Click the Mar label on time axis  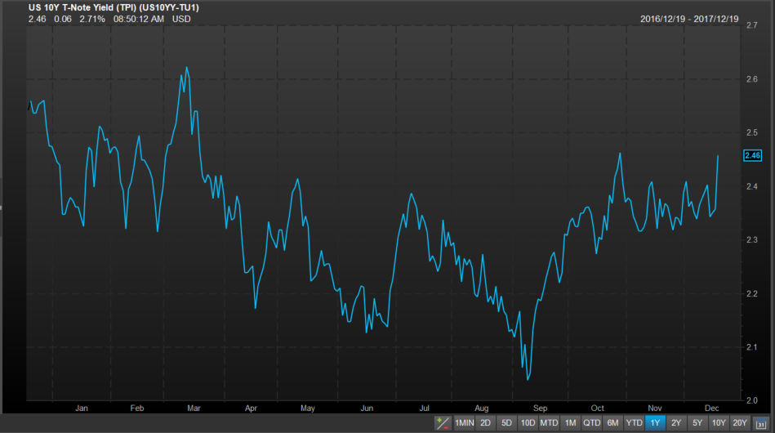pyautogui.click(x=194, y=408)
